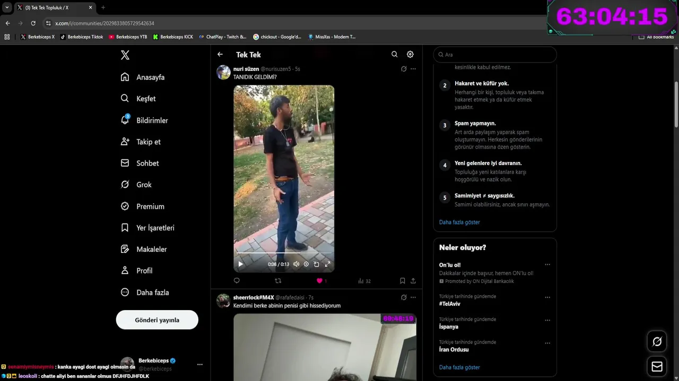Click the Ara search field

(x=495, y=55)
